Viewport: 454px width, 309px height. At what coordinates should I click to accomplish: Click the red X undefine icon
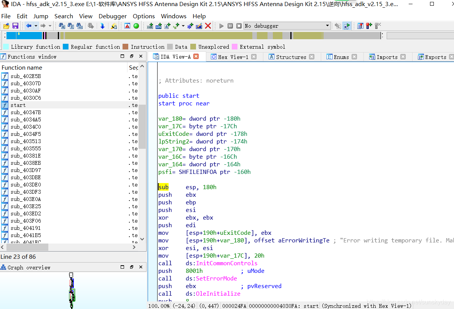pyautogui.click(x=208, y=26)
